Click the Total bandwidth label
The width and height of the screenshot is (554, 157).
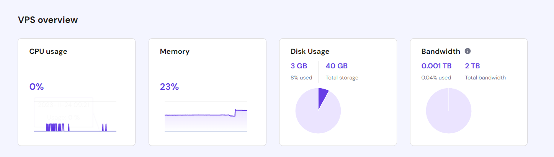pos(485,78)
